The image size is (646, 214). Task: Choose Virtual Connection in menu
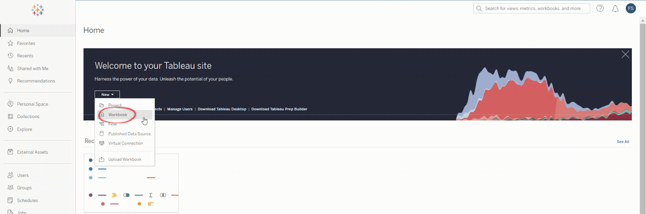[x=125, y=143]
